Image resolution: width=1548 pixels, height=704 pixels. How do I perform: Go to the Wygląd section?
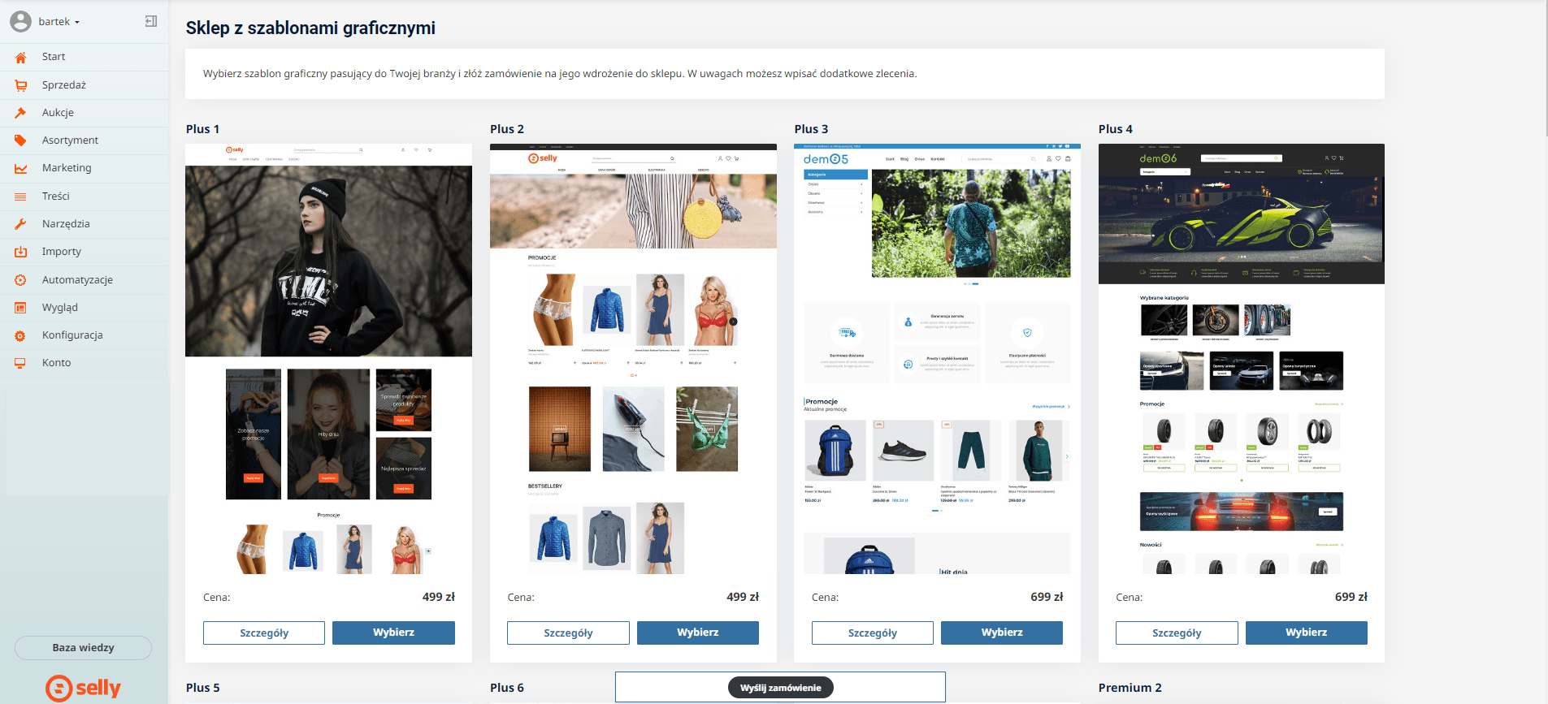click(60, 308)
